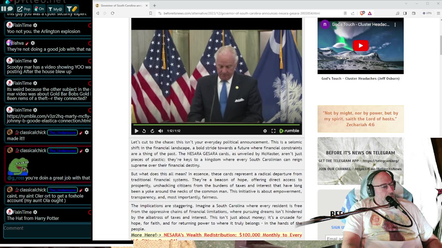Click the page vertical scrollbar thumb
The image size is (442, 248).
(x=441, y=45)
